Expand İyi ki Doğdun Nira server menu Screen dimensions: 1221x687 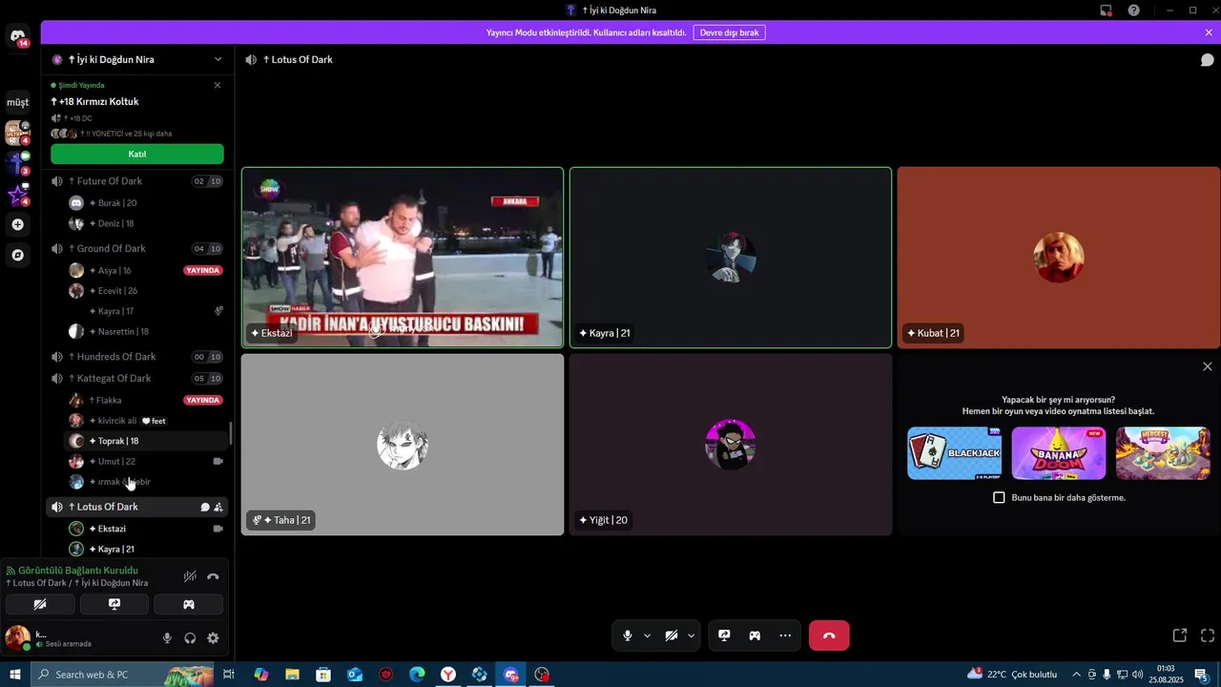pos(137,59)
